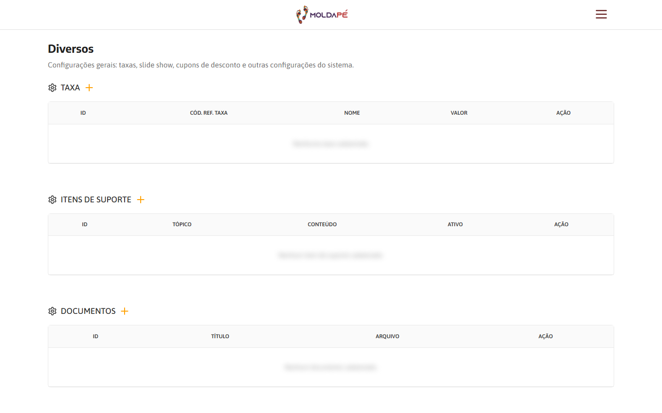Click the Valor column header
Viewport: 662px width, 413px height.
coord(459,113)
